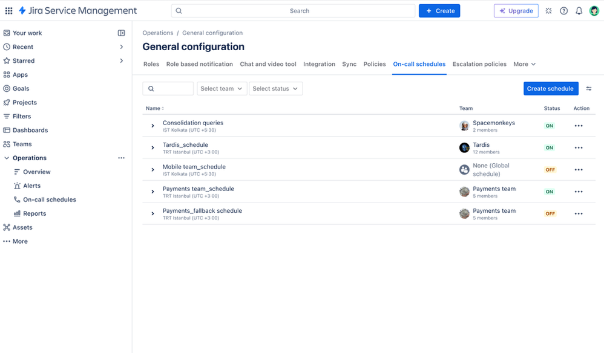Focus the top Search field
The height and width of the screenshot is (353, 604).
tap(293, 11)
